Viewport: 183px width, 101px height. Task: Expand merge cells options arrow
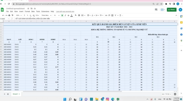85,15
